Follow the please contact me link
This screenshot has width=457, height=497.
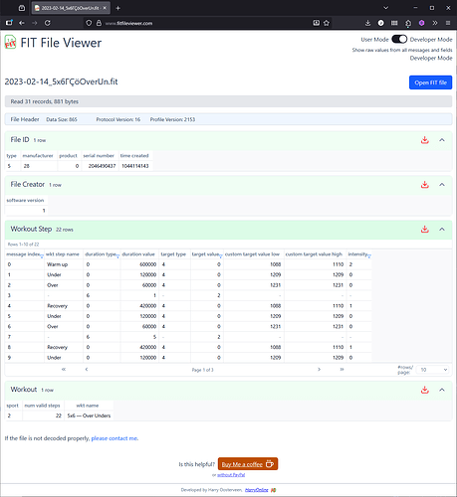[114, 438]
